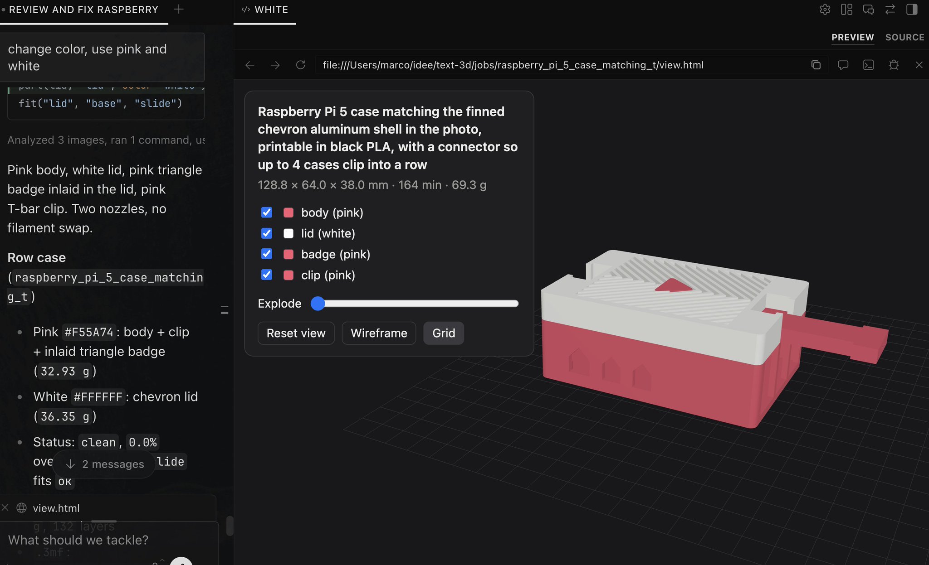
Task: Reload the preview page
Action: click(300, 65)
